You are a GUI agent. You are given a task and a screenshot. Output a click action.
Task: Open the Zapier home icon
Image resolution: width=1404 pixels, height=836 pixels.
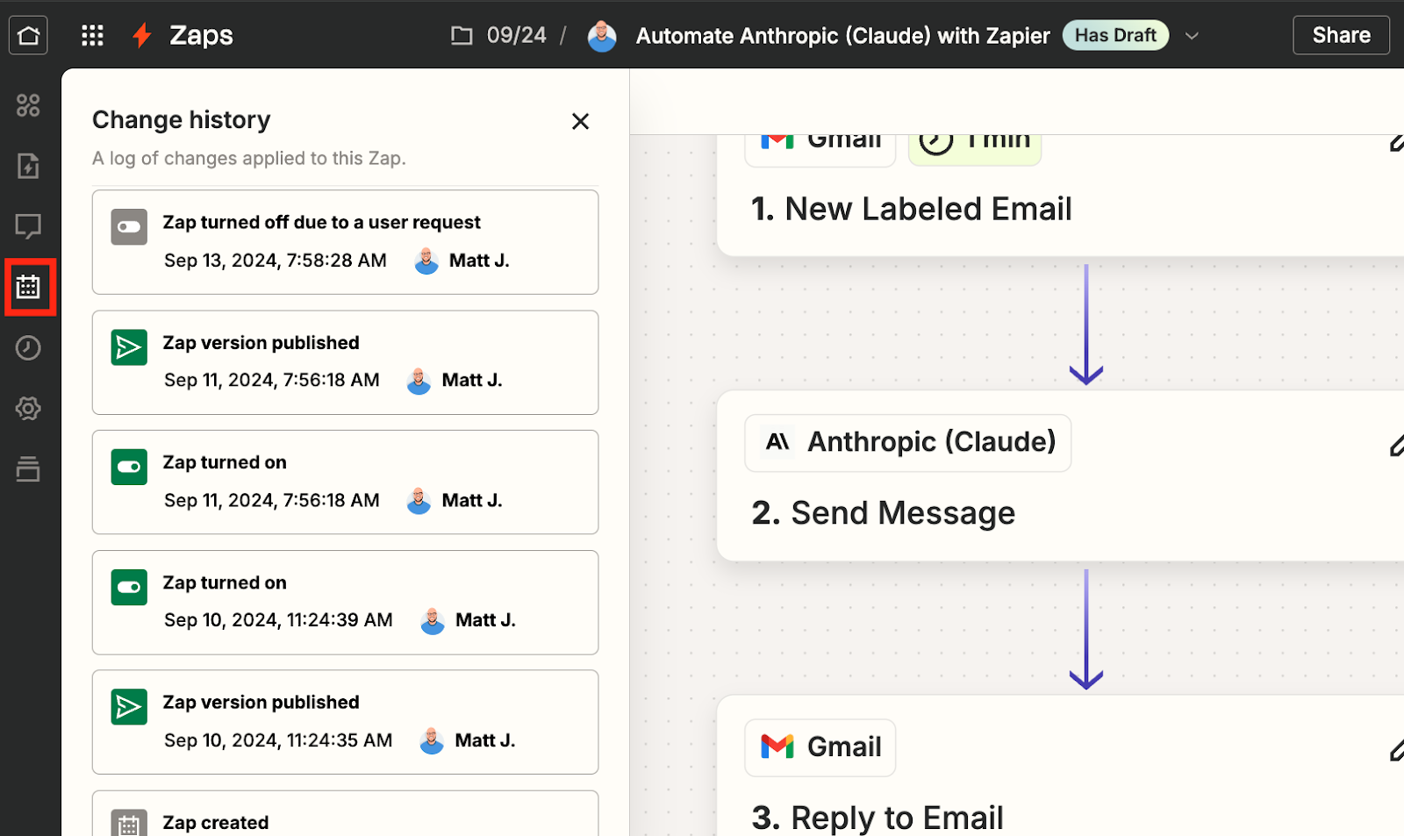coord(28,36)
